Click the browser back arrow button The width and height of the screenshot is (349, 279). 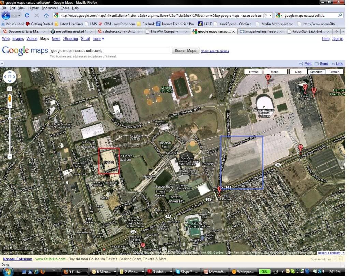coord(6,15)
